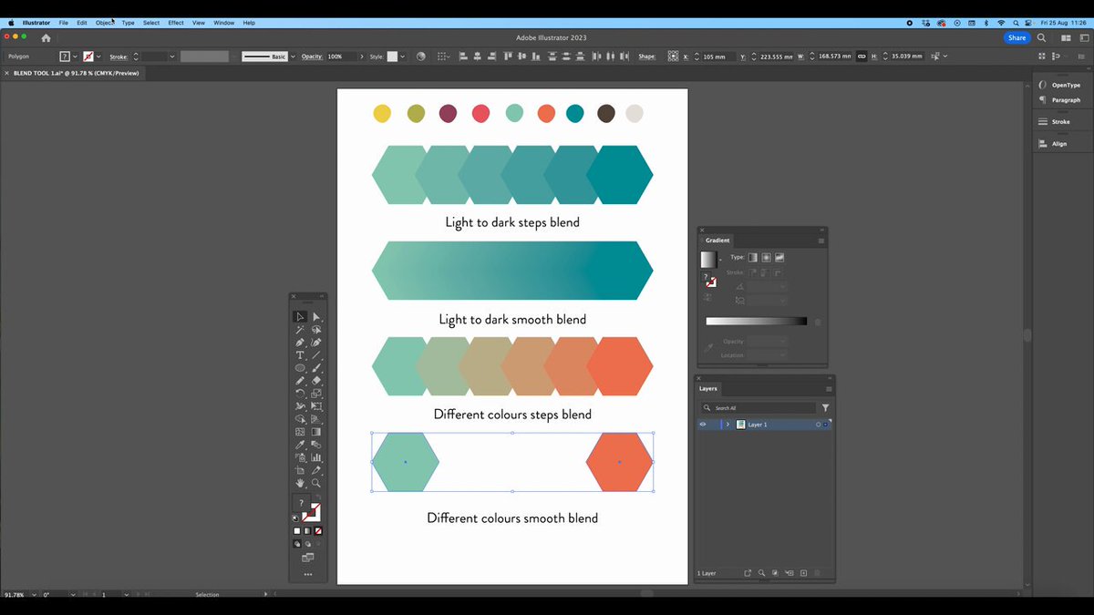
Task: Open the brush definition Basic dropdown
Action: click(x=293, y=56)
